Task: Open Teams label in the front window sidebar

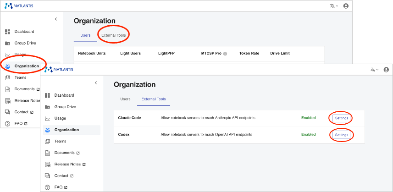Action: [61, 141]
